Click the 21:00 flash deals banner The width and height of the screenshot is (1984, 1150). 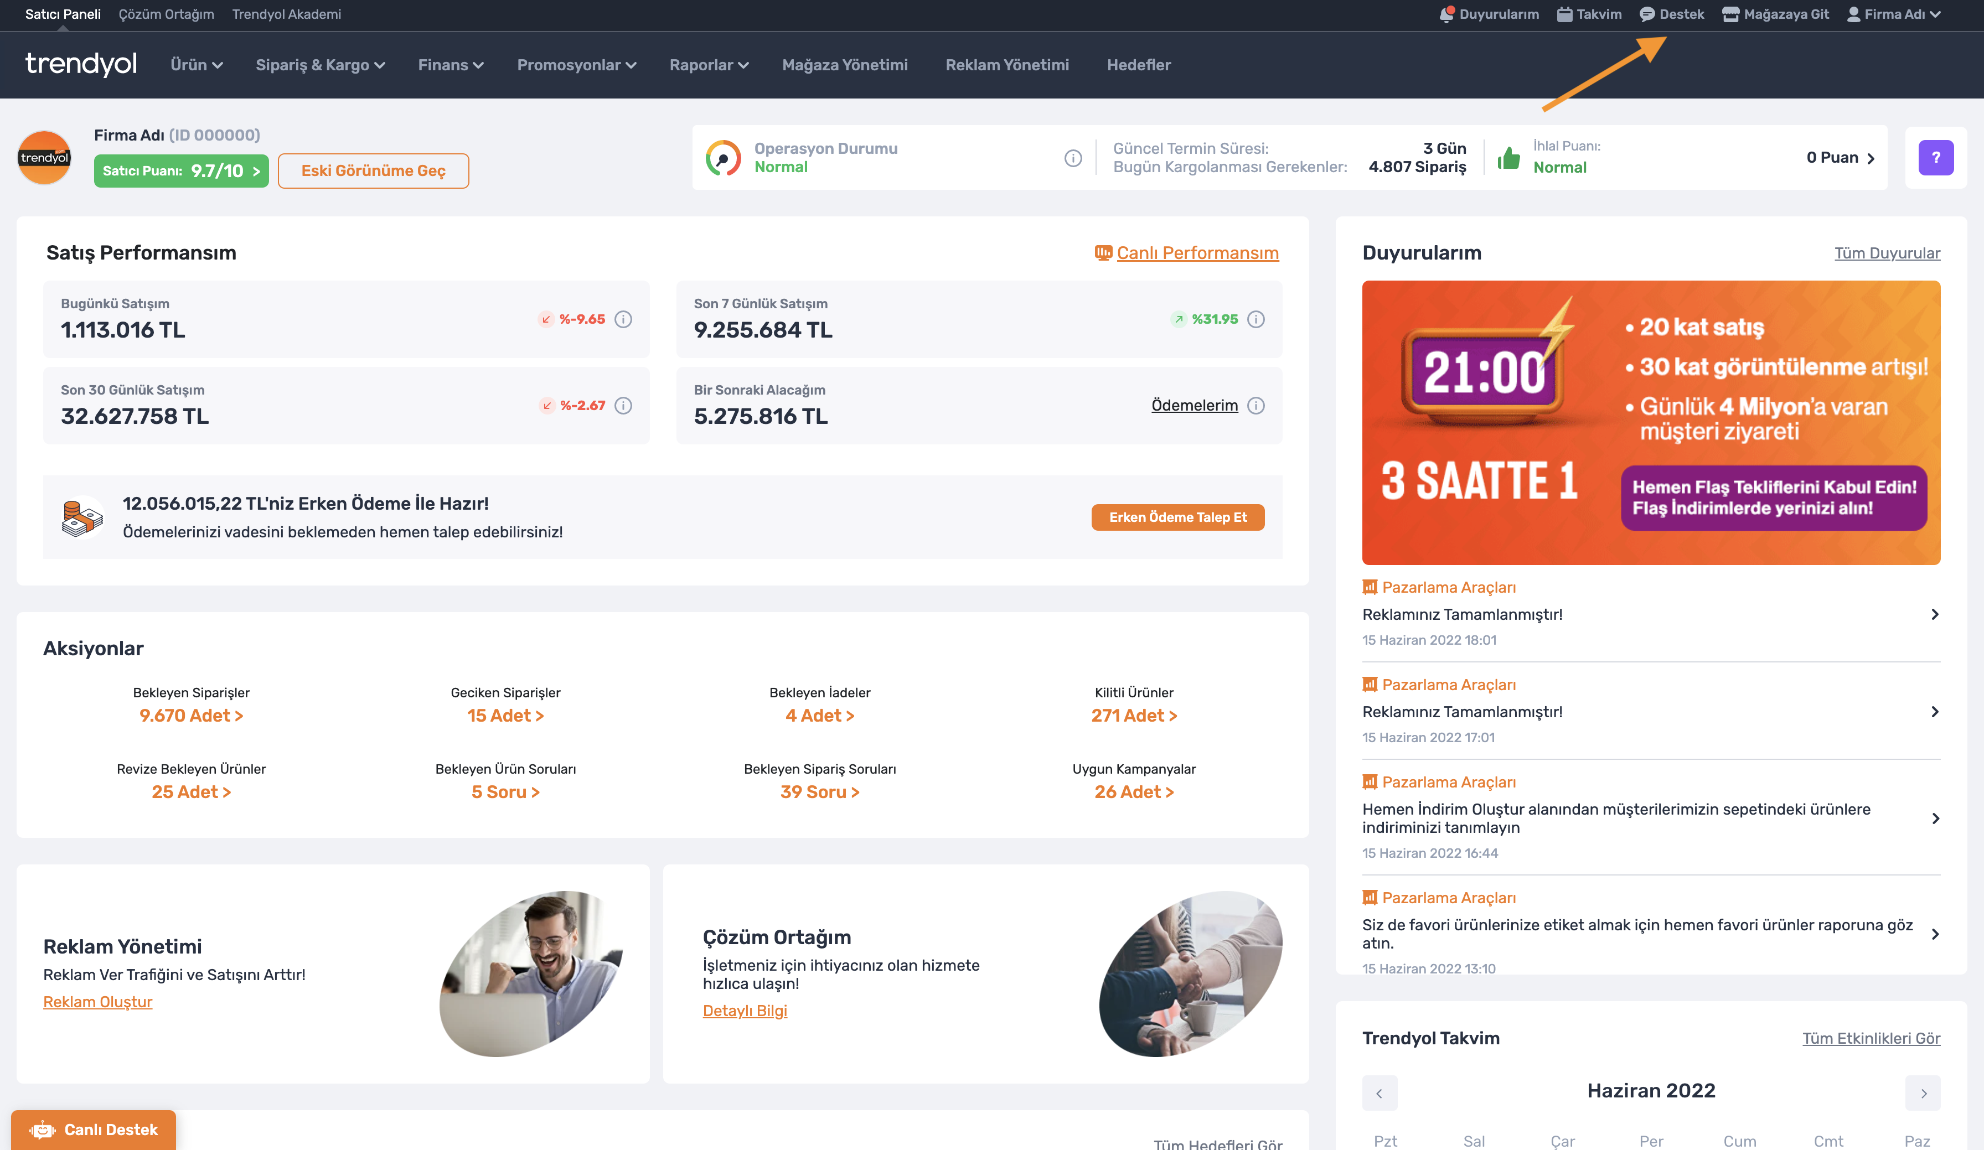point(1651,423)
